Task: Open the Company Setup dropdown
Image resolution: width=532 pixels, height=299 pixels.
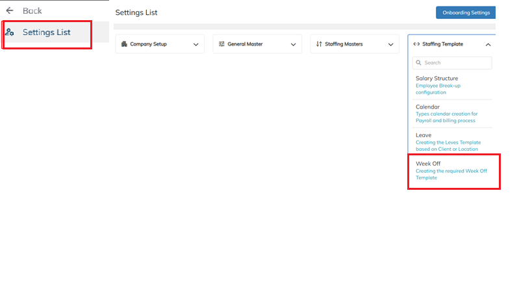Action: [x=160, y=44]
